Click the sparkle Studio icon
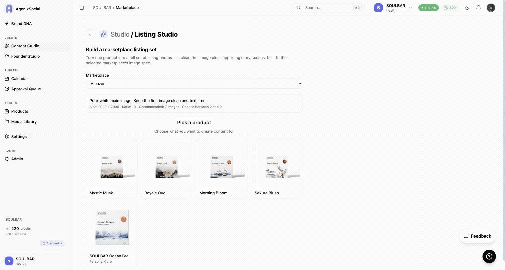Screen dimensions: 505x270 pyautogui.click(x=103, y=34)
